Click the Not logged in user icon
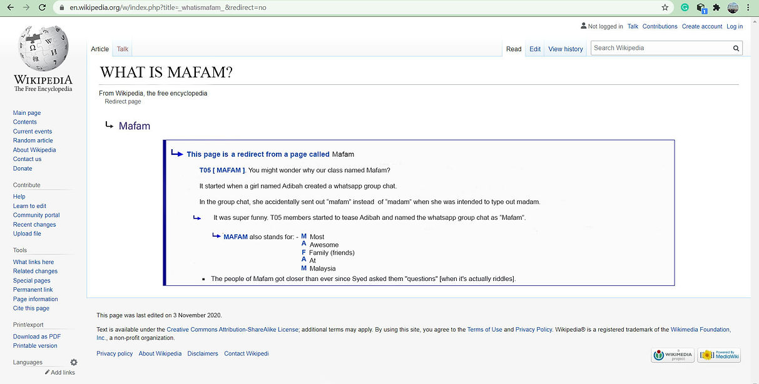 [x=584, y=26]
